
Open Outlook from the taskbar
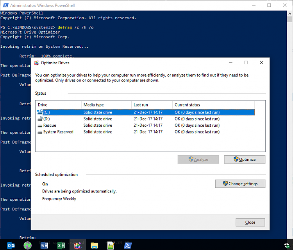[x=11, y=245]
